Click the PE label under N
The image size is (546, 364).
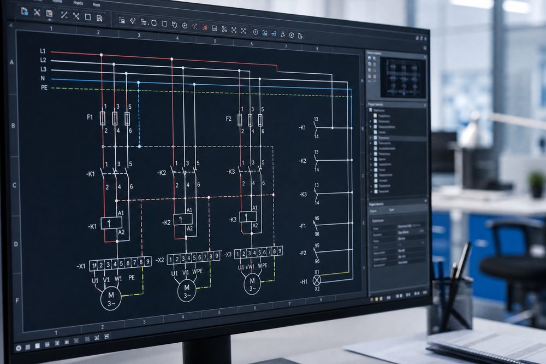[x=44, y=87]
